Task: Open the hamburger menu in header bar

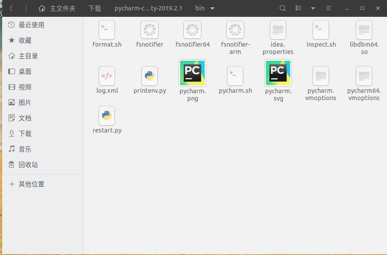Action: 329,8
